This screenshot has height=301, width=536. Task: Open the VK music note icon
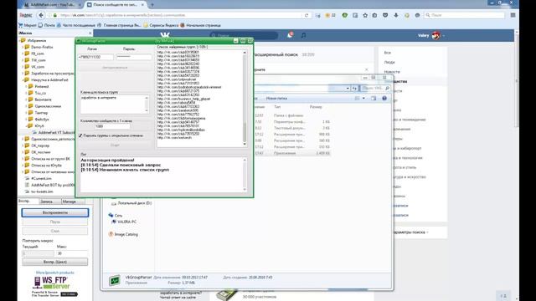click(x=303, y=35)
